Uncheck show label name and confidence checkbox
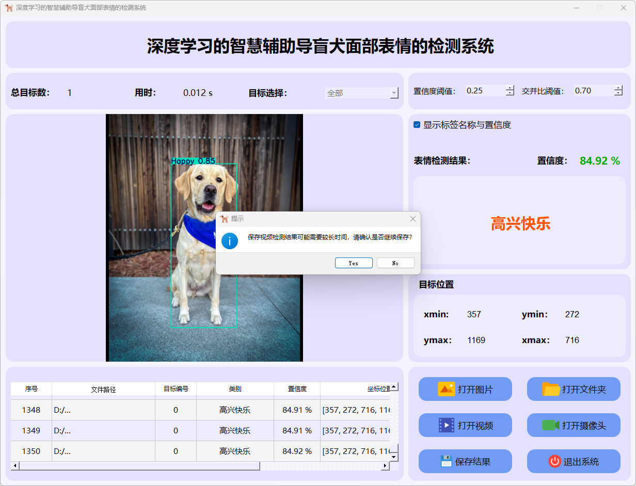Image resolution: width=636 pixels, height=486 pixels. pos(417,125)
